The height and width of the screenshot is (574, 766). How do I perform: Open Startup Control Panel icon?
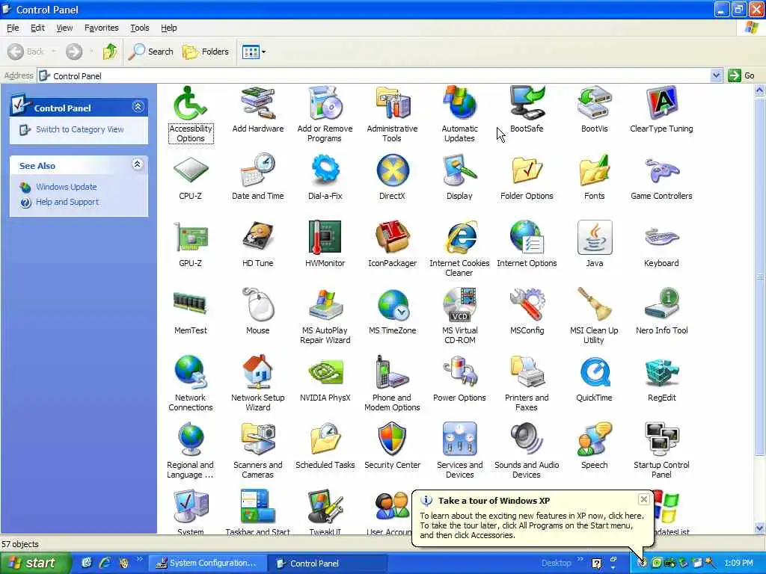(x=661, y=439)
